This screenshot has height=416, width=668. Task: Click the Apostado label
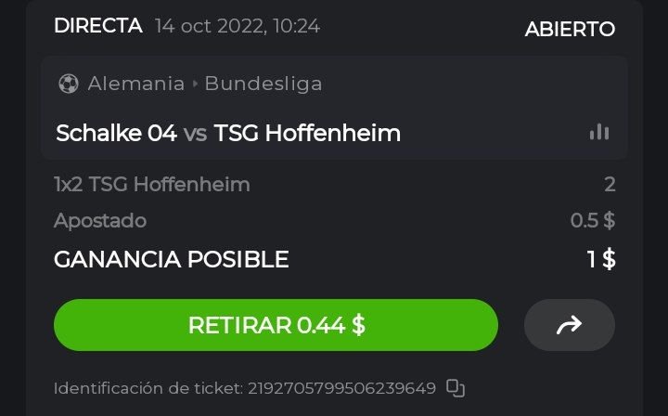point(100,221)
